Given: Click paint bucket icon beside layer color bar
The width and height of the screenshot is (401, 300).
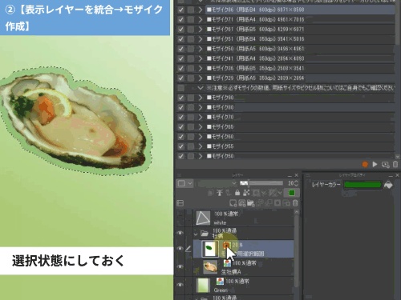Looking at the screenshot, I should 388,185.
